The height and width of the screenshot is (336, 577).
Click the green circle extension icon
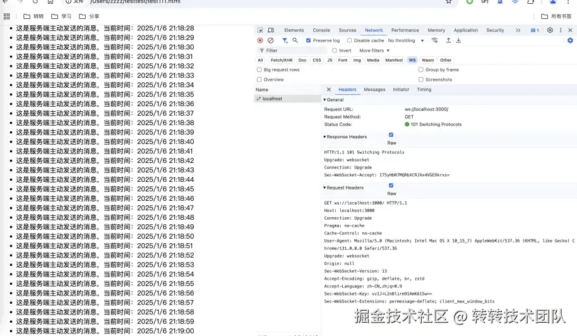pyautogui.click(x=470, y=2)
